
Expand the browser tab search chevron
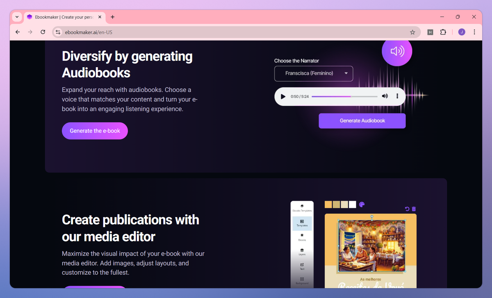(16, 17)
